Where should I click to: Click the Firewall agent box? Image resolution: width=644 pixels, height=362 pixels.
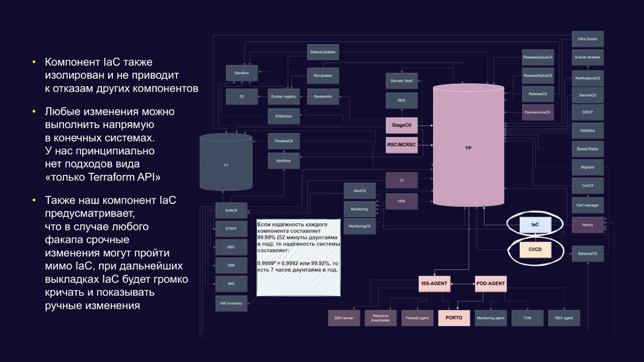point(417,318)
